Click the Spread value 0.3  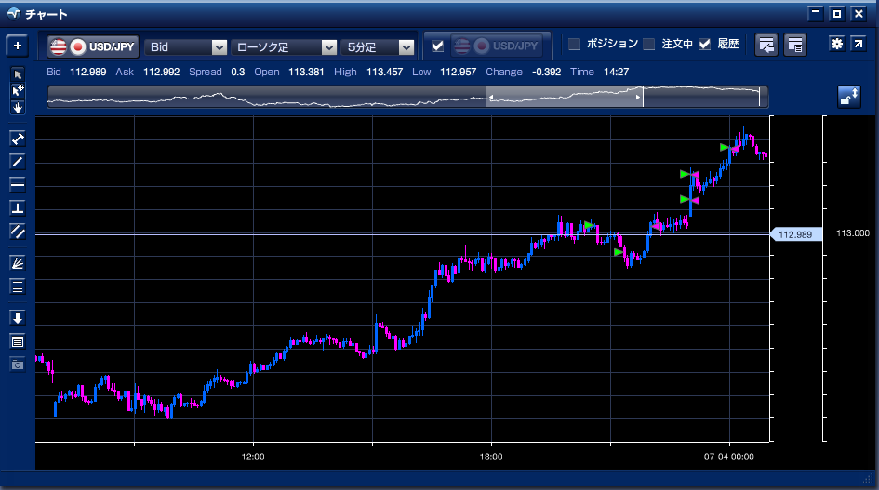coord(238,72)
